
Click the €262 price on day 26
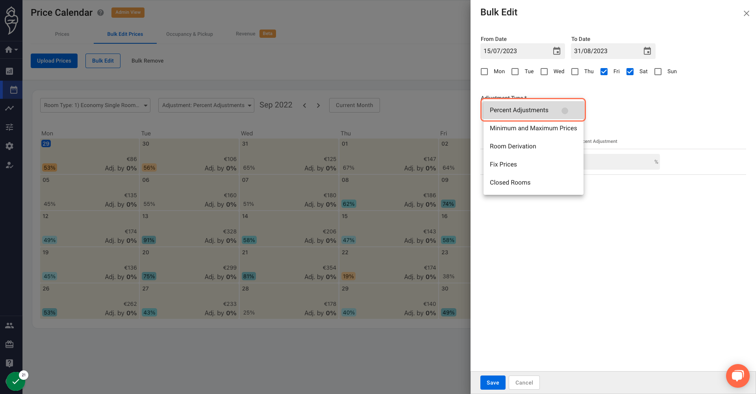click(x=130, y=304)
